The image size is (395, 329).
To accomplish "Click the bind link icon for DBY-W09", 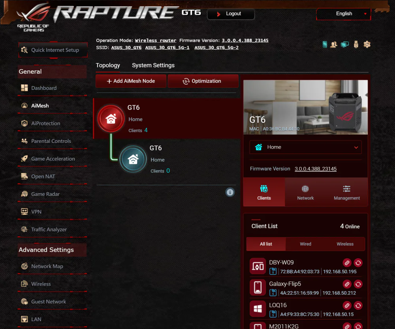I will [x=347, y=263].
